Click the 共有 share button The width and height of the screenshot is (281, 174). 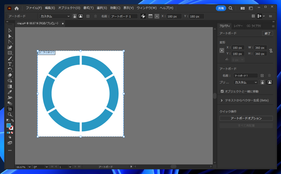pyautogui.click(x=221, y=8)
